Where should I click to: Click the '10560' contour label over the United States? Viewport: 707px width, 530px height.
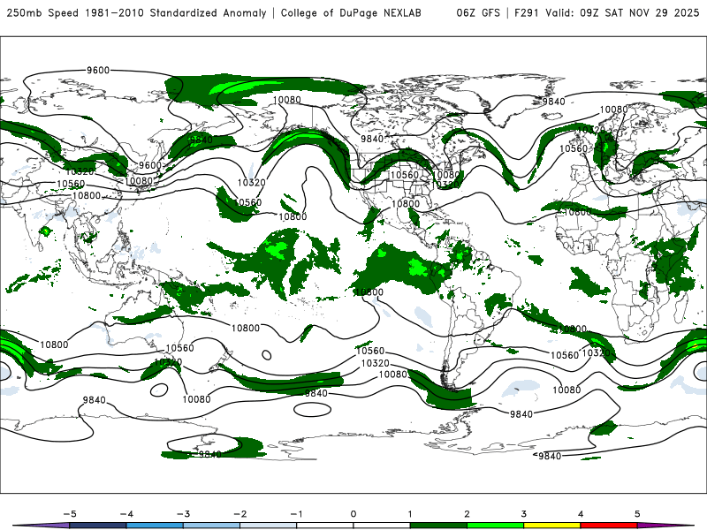coord(405,175)
